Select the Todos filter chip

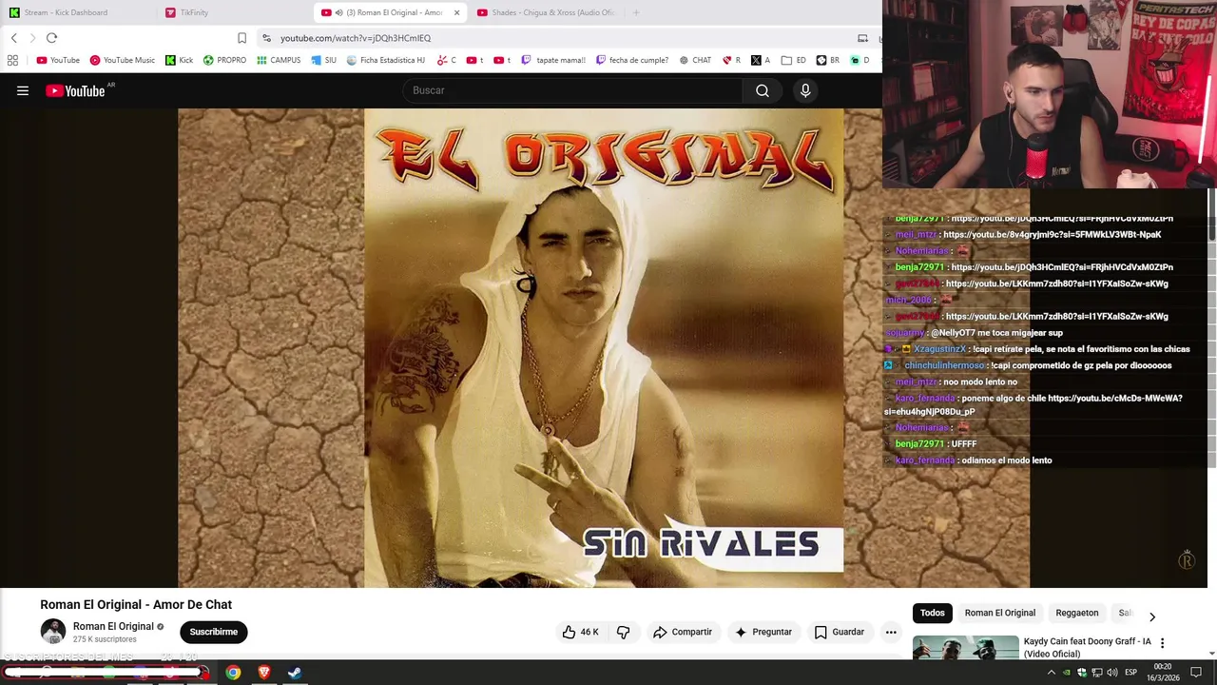(x=933, y=613)
